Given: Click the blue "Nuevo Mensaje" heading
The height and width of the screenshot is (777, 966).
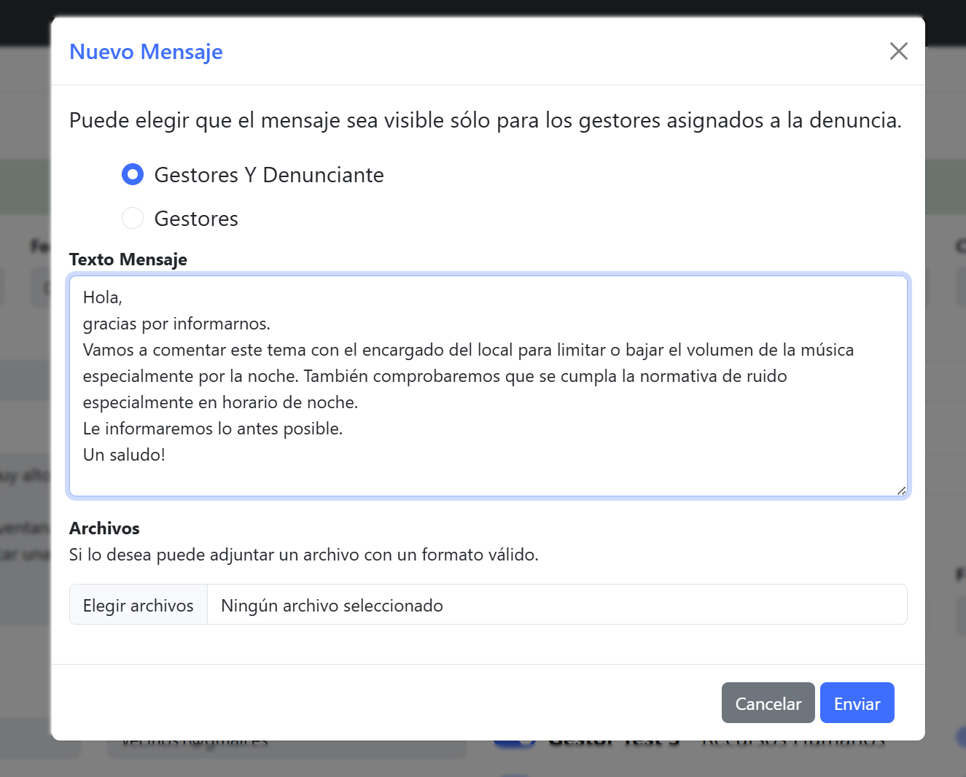Looking at the screenshot, I should click(x=146, y=51).
